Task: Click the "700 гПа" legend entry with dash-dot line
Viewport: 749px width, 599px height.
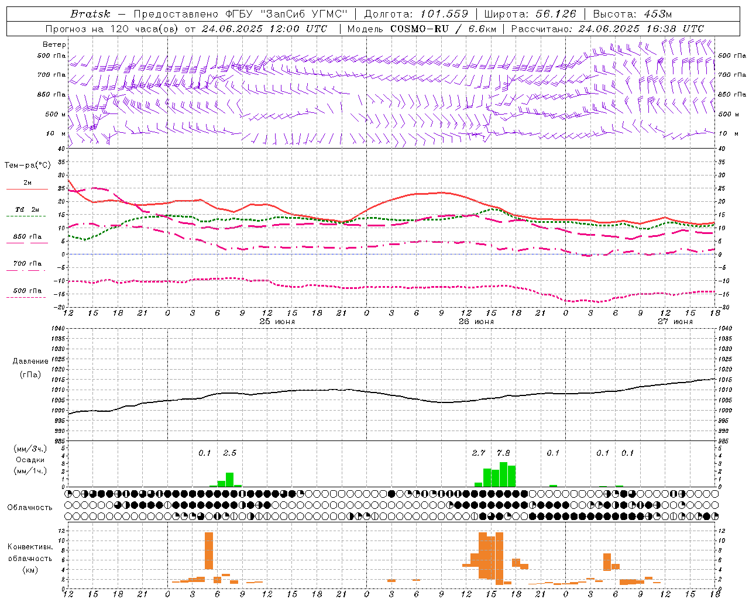Action: [x=28, y=264]
